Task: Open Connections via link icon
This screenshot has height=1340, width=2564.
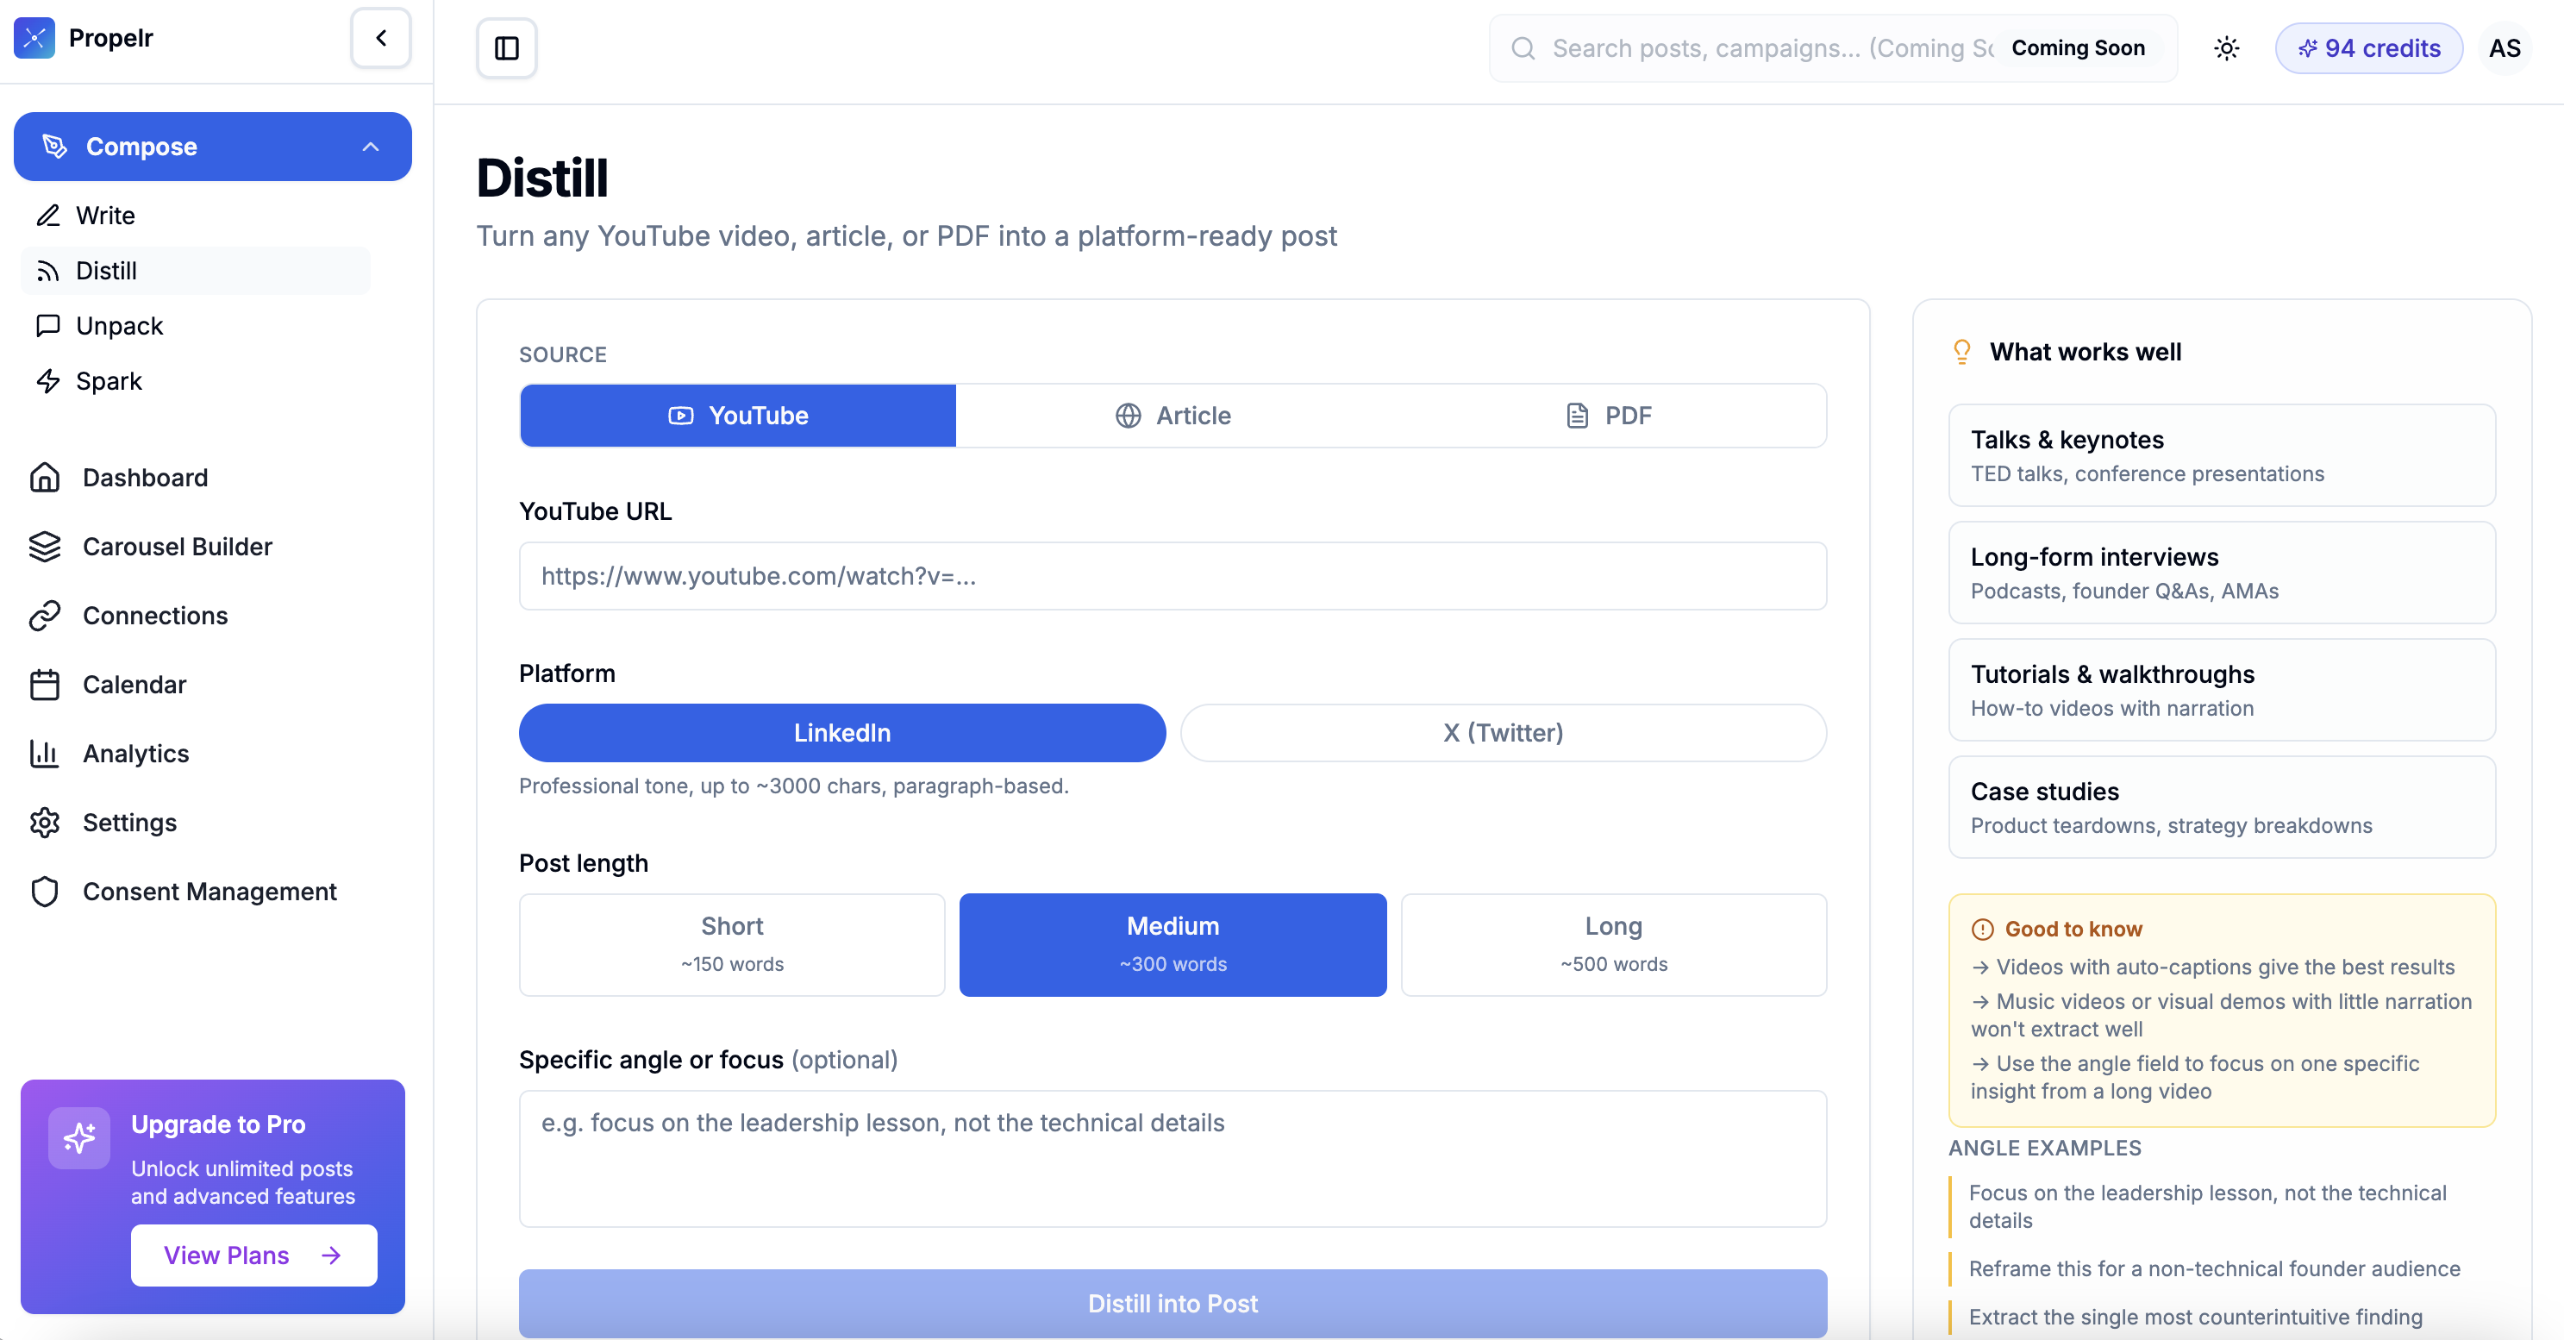Action: (x=45, y=616)
